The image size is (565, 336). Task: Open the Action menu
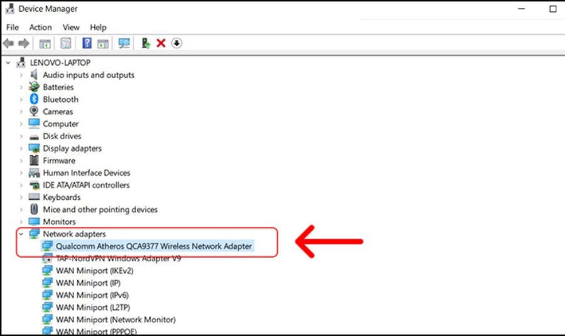point(40,28)
